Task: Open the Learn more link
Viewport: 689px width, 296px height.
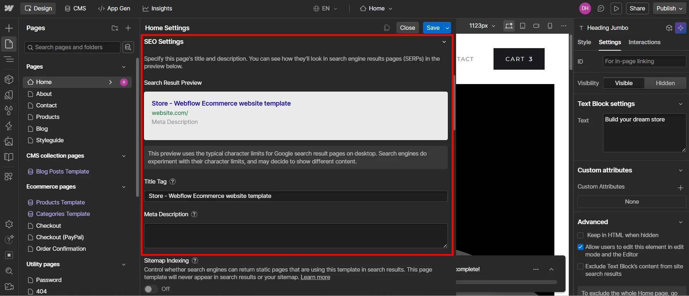Action: [315, 277]
